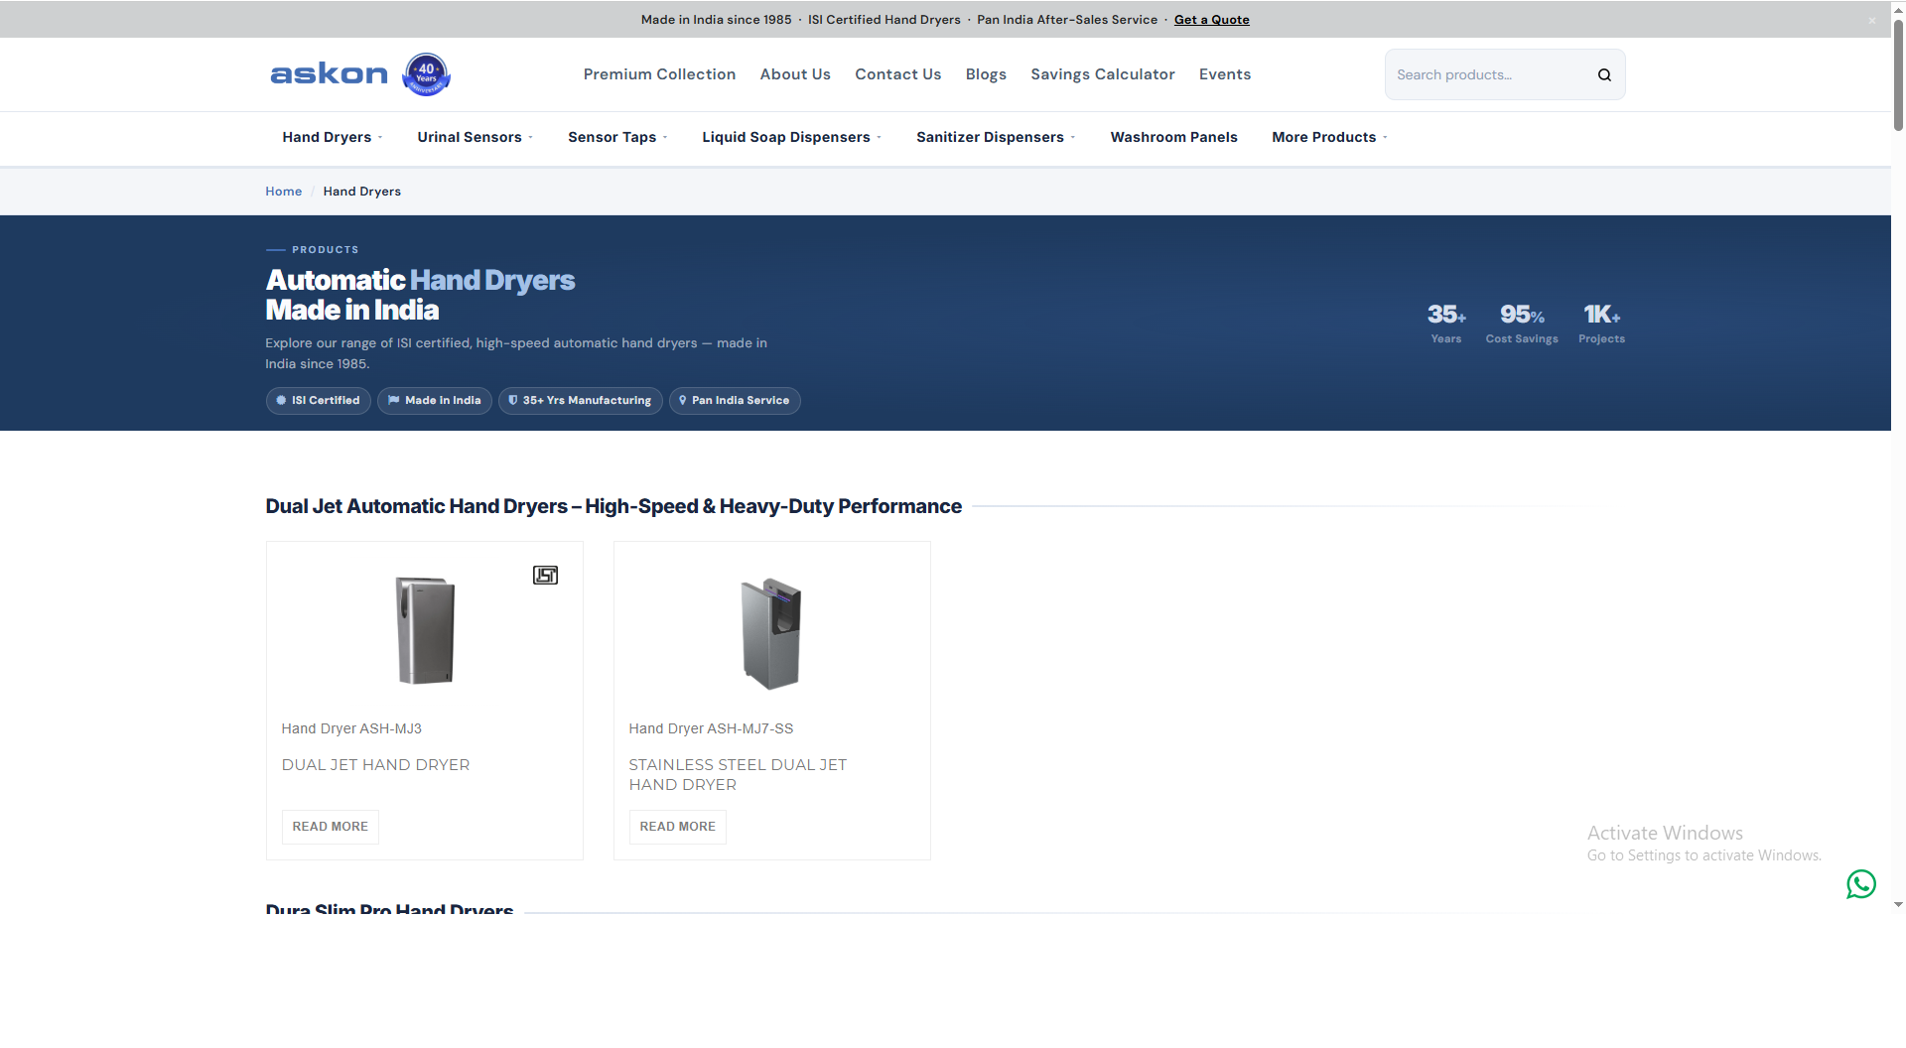Expand the Urinal Sensors dropdown
The image size is (1906, 1048).
point(475,137)
